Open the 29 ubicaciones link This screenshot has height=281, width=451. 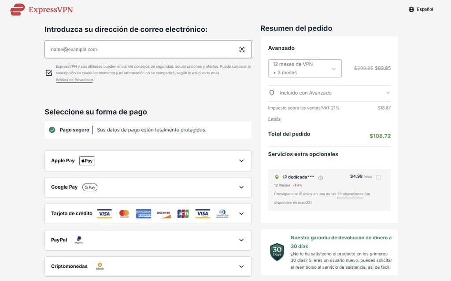[350, 194]
